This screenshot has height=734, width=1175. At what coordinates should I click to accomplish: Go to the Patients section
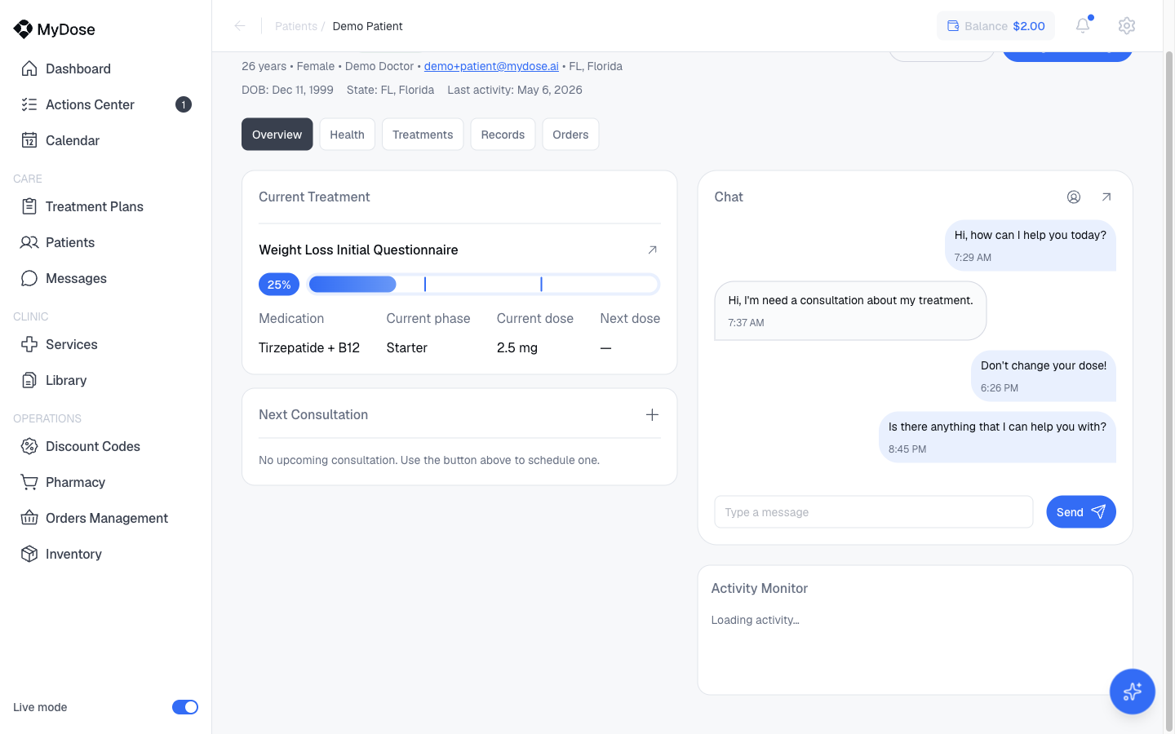[69, 242]
